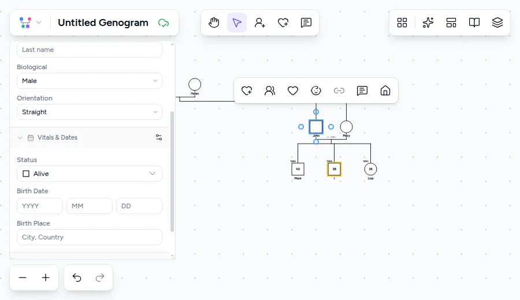Image resolution: width=520 pixels, height=300 pixels.
Task: Click the left connection handle of John
Action: point(301,127)
